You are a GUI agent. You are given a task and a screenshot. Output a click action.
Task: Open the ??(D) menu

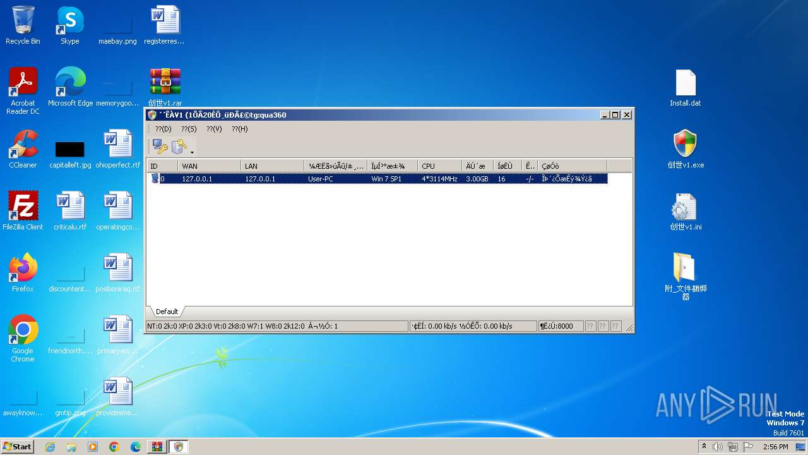coord(163,128)
